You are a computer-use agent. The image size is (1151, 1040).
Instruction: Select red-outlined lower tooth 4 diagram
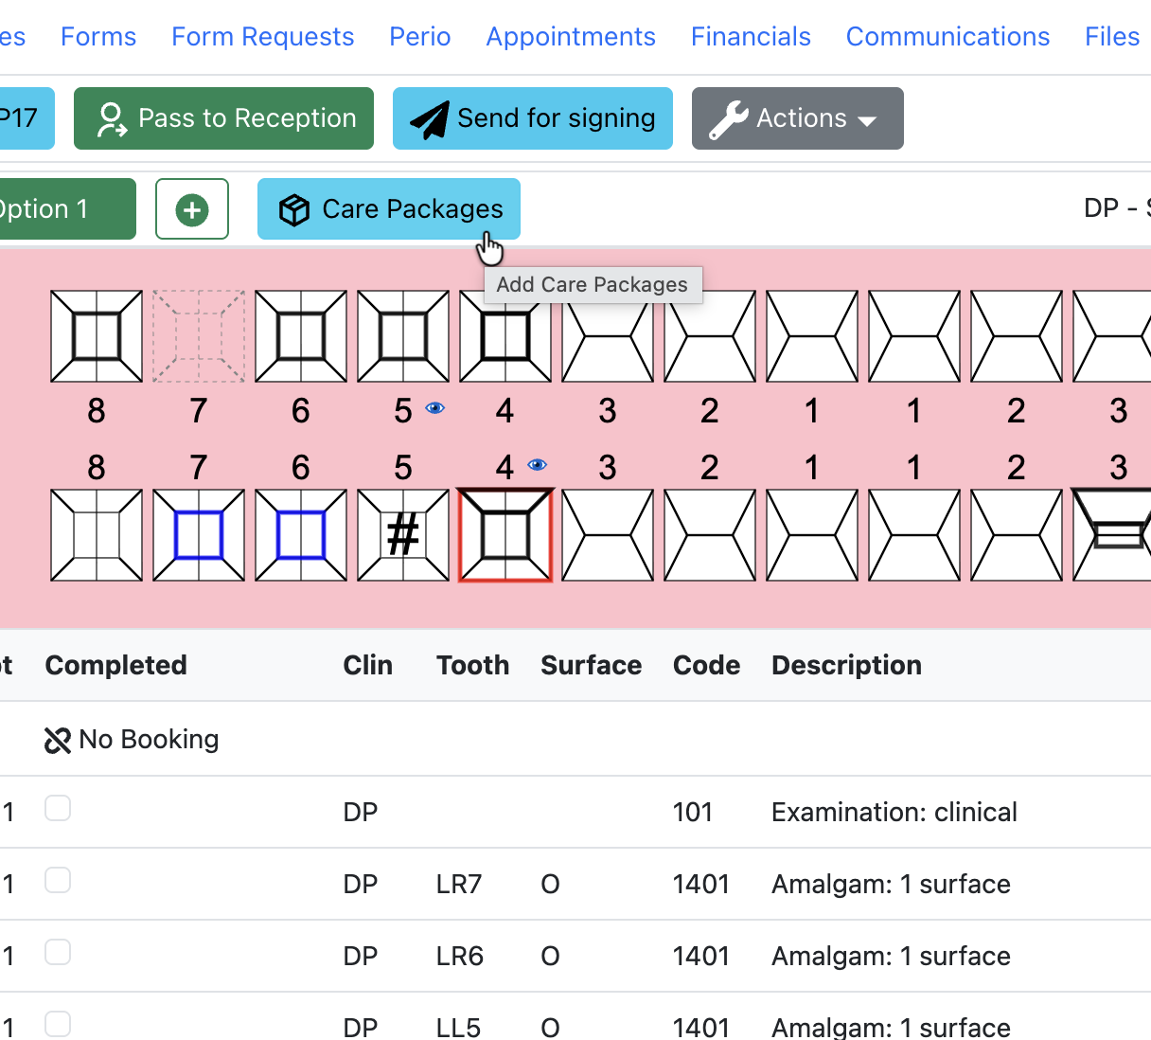pyautogui.click(x=505, y=535)
